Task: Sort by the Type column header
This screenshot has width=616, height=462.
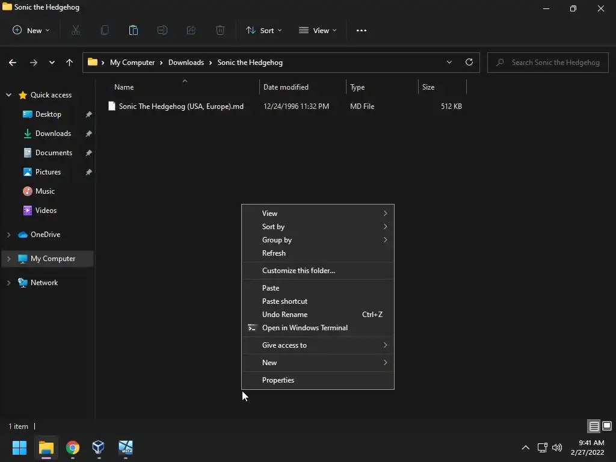Action: (382, 87)
